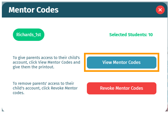The height and width of the screenshot is (113, 168).
Task: Open View Mentor Codes
Action: (x=122, y=62)
